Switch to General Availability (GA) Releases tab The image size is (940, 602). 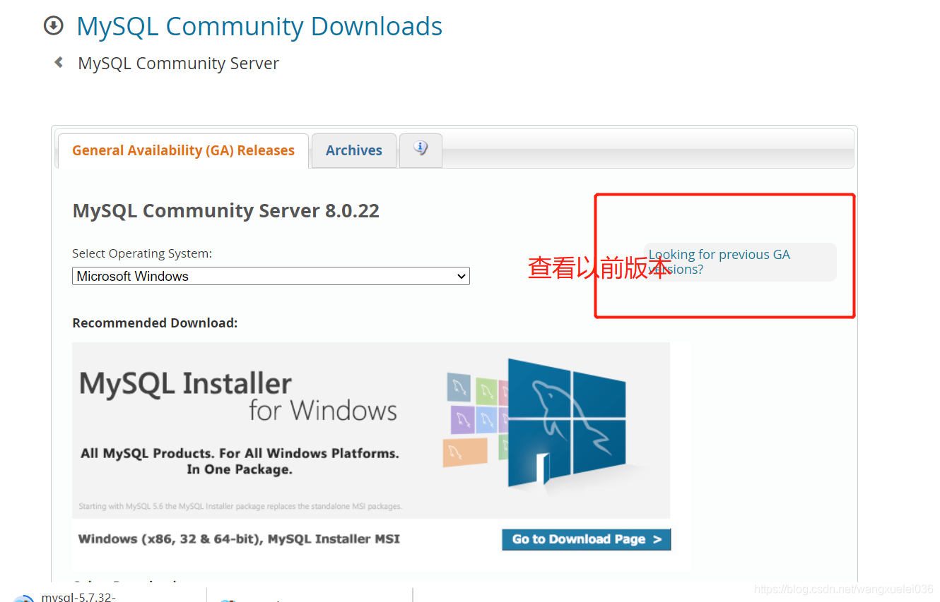click(x=183, y=150)
